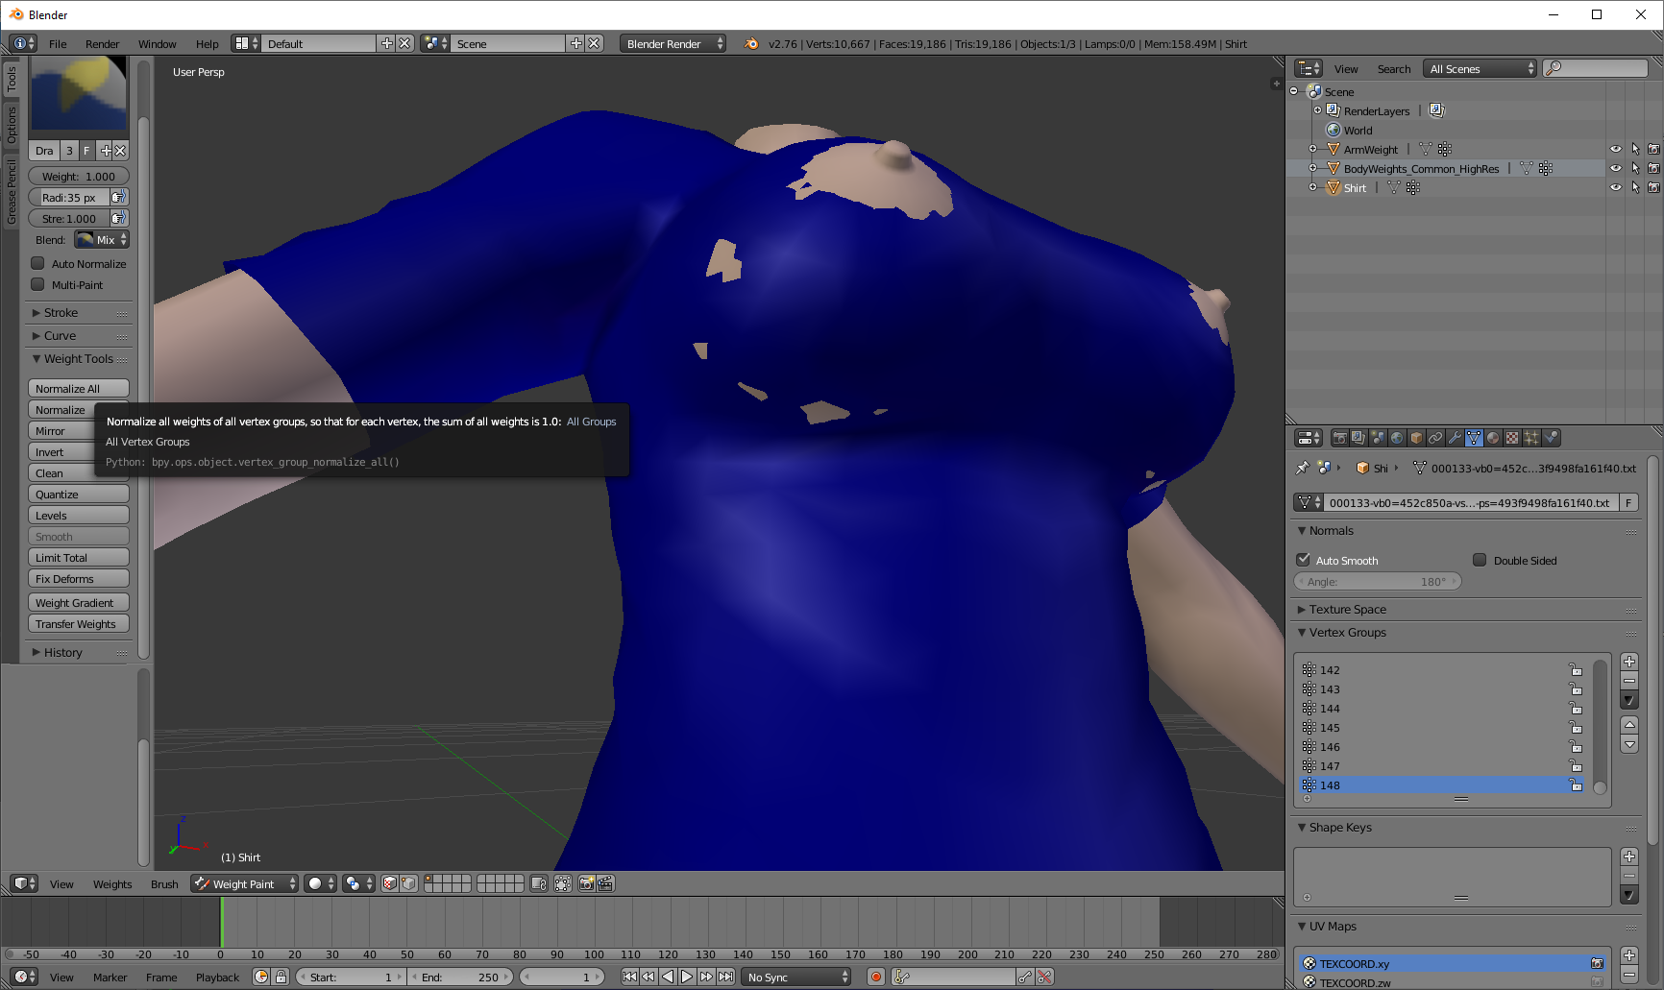Image resolution: width=1664 pixels, height=990 pixels.
Task: Toggle selectability of the Shirt object
Action: 1635,187
